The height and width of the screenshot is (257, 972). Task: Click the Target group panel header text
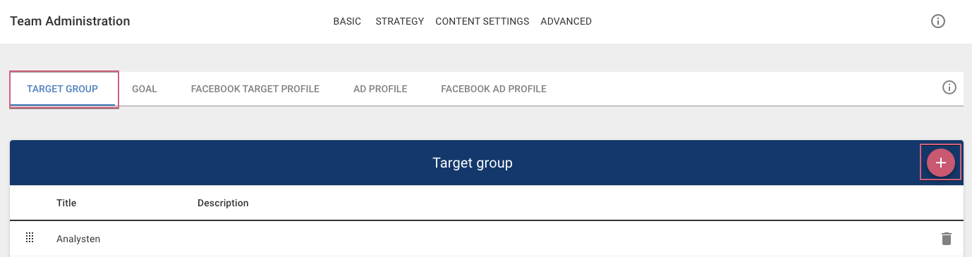[x=473, y=163]
